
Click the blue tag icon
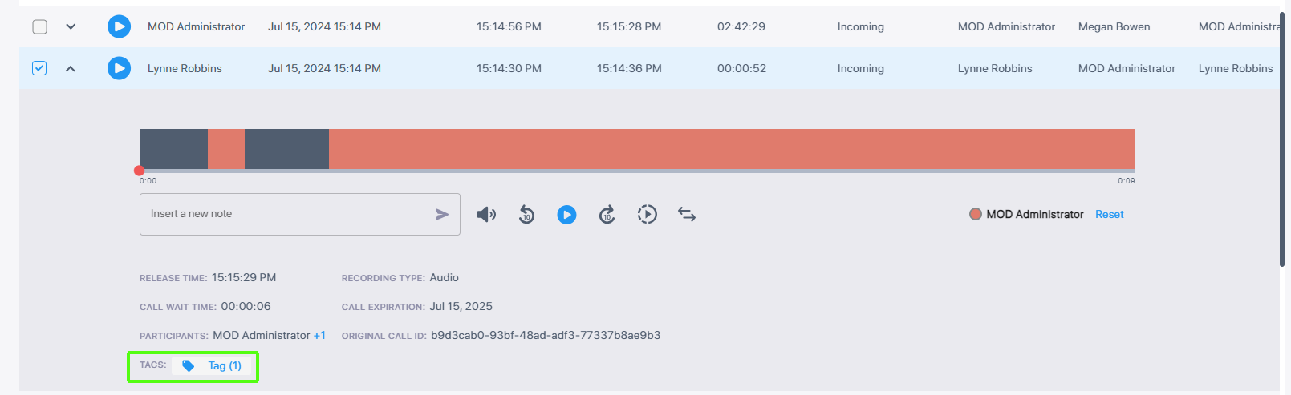[188, 366]
